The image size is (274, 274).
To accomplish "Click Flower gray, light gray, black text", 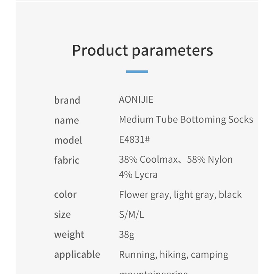I will [x=180, y=195].
